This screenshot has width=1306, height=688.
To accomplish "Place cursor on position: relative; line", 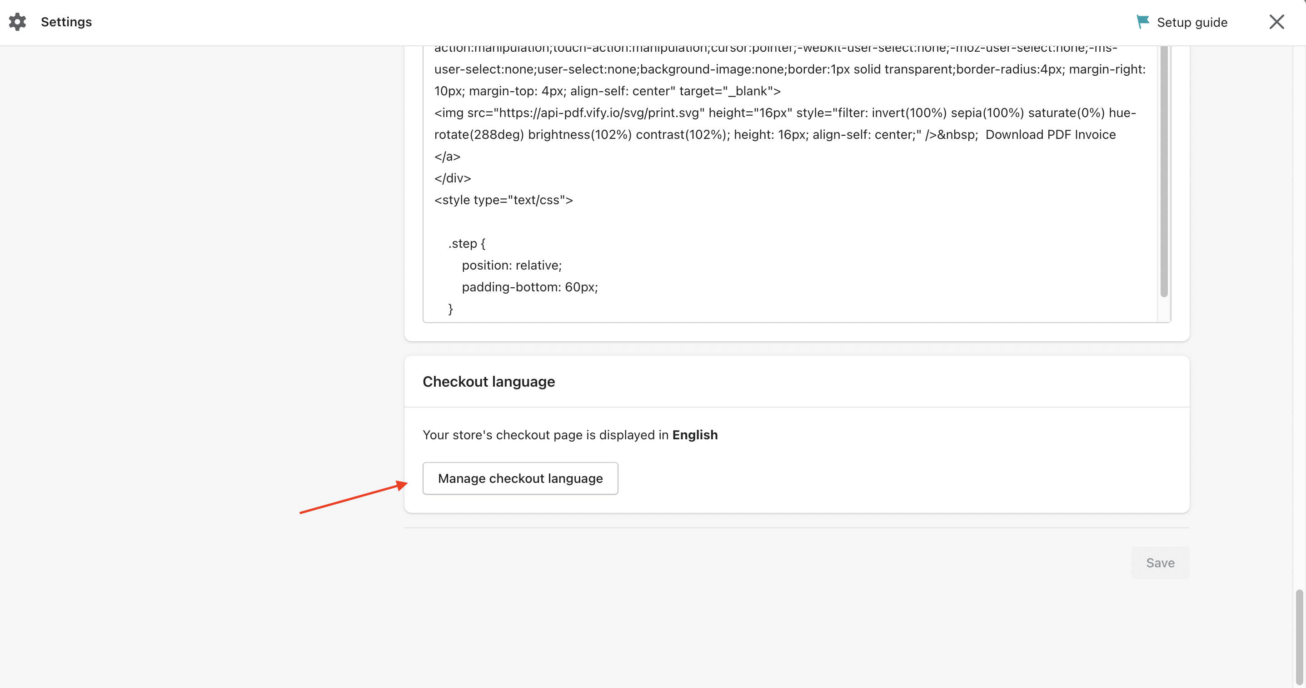I will tap(512, 265).
